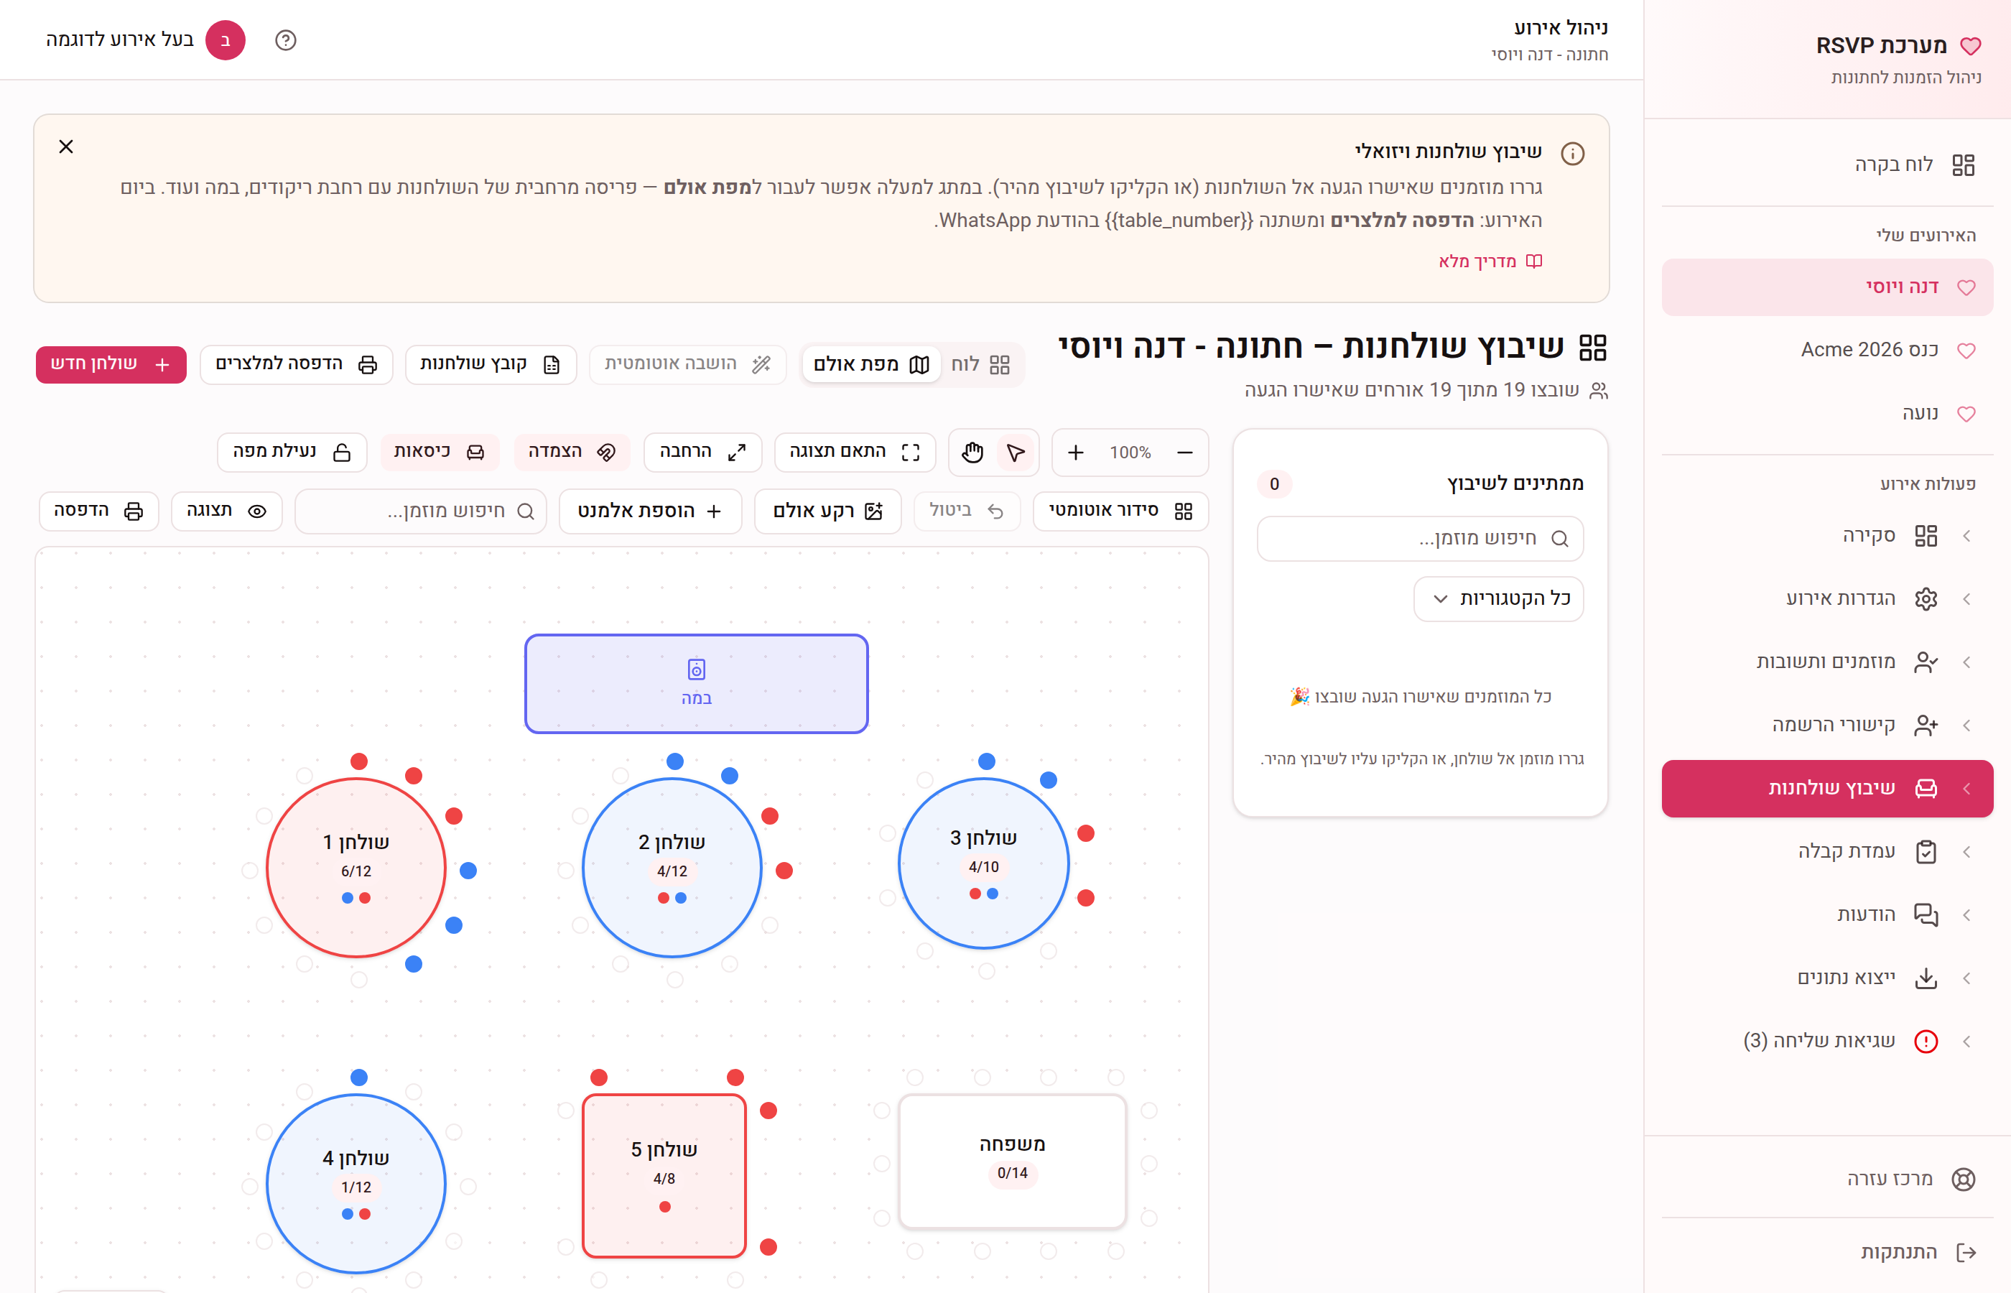
Task: Click the הרחבה expand button
Action: coord(702,453)
